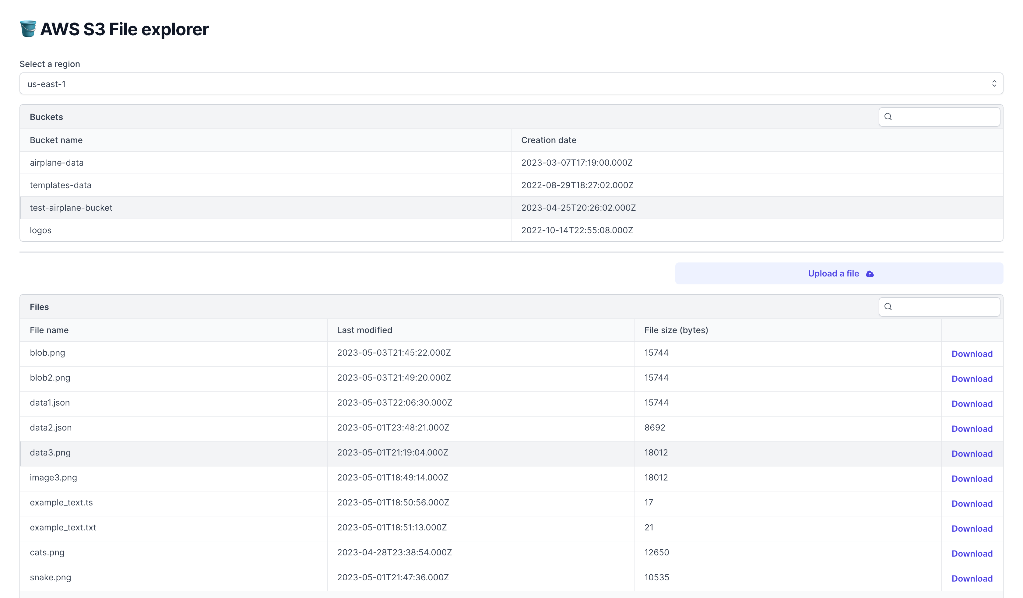The height and width of the screenshot is (598, 1023).
Task: Focus the Buckets search input field
Action: click(x=939, y=117)
